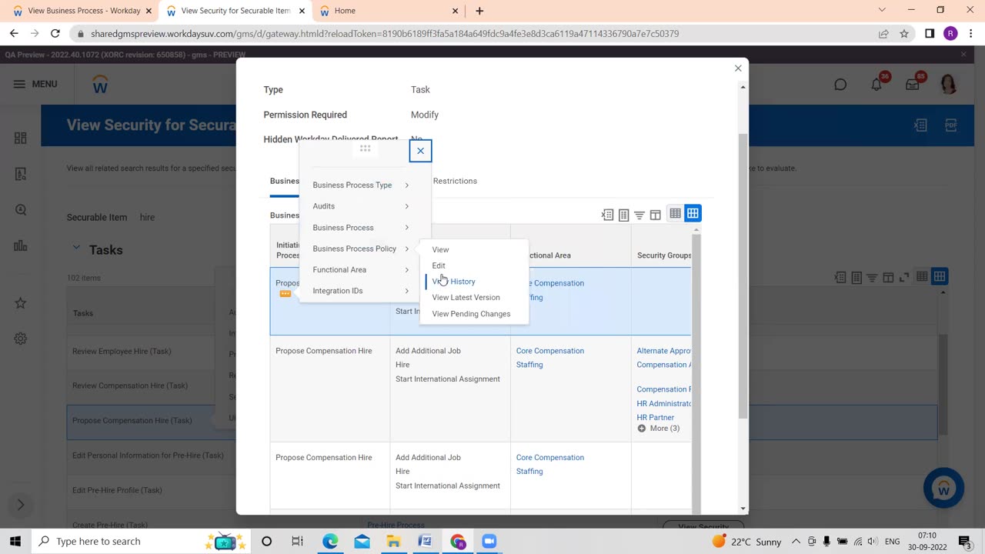The width and height of the screenshot is (985, 554).
Task: Open the Compensation Administrator security group link
Action: coord(663,365)
